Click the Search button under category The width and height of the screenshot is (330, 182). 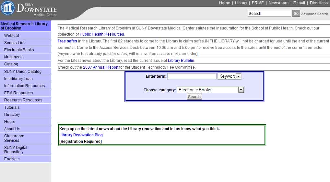[194, 97]
